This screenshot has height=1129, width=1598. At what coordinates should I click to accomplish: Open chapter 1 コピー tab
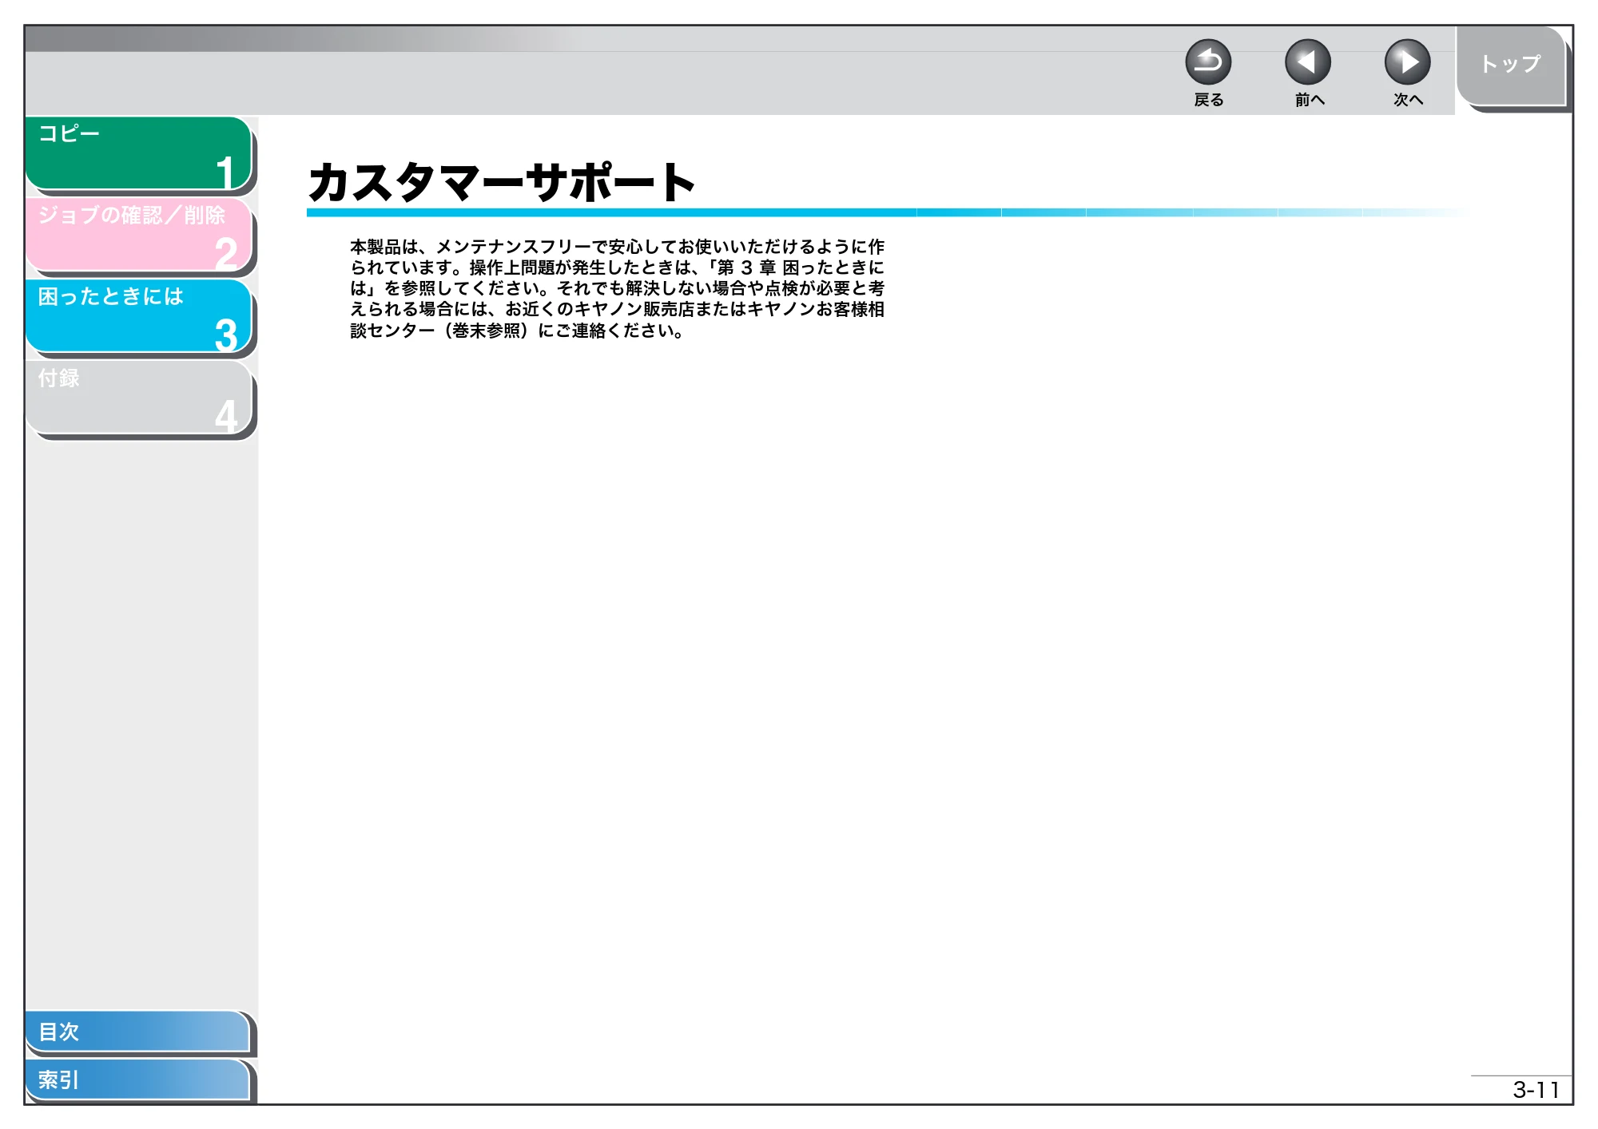point(139,153)
